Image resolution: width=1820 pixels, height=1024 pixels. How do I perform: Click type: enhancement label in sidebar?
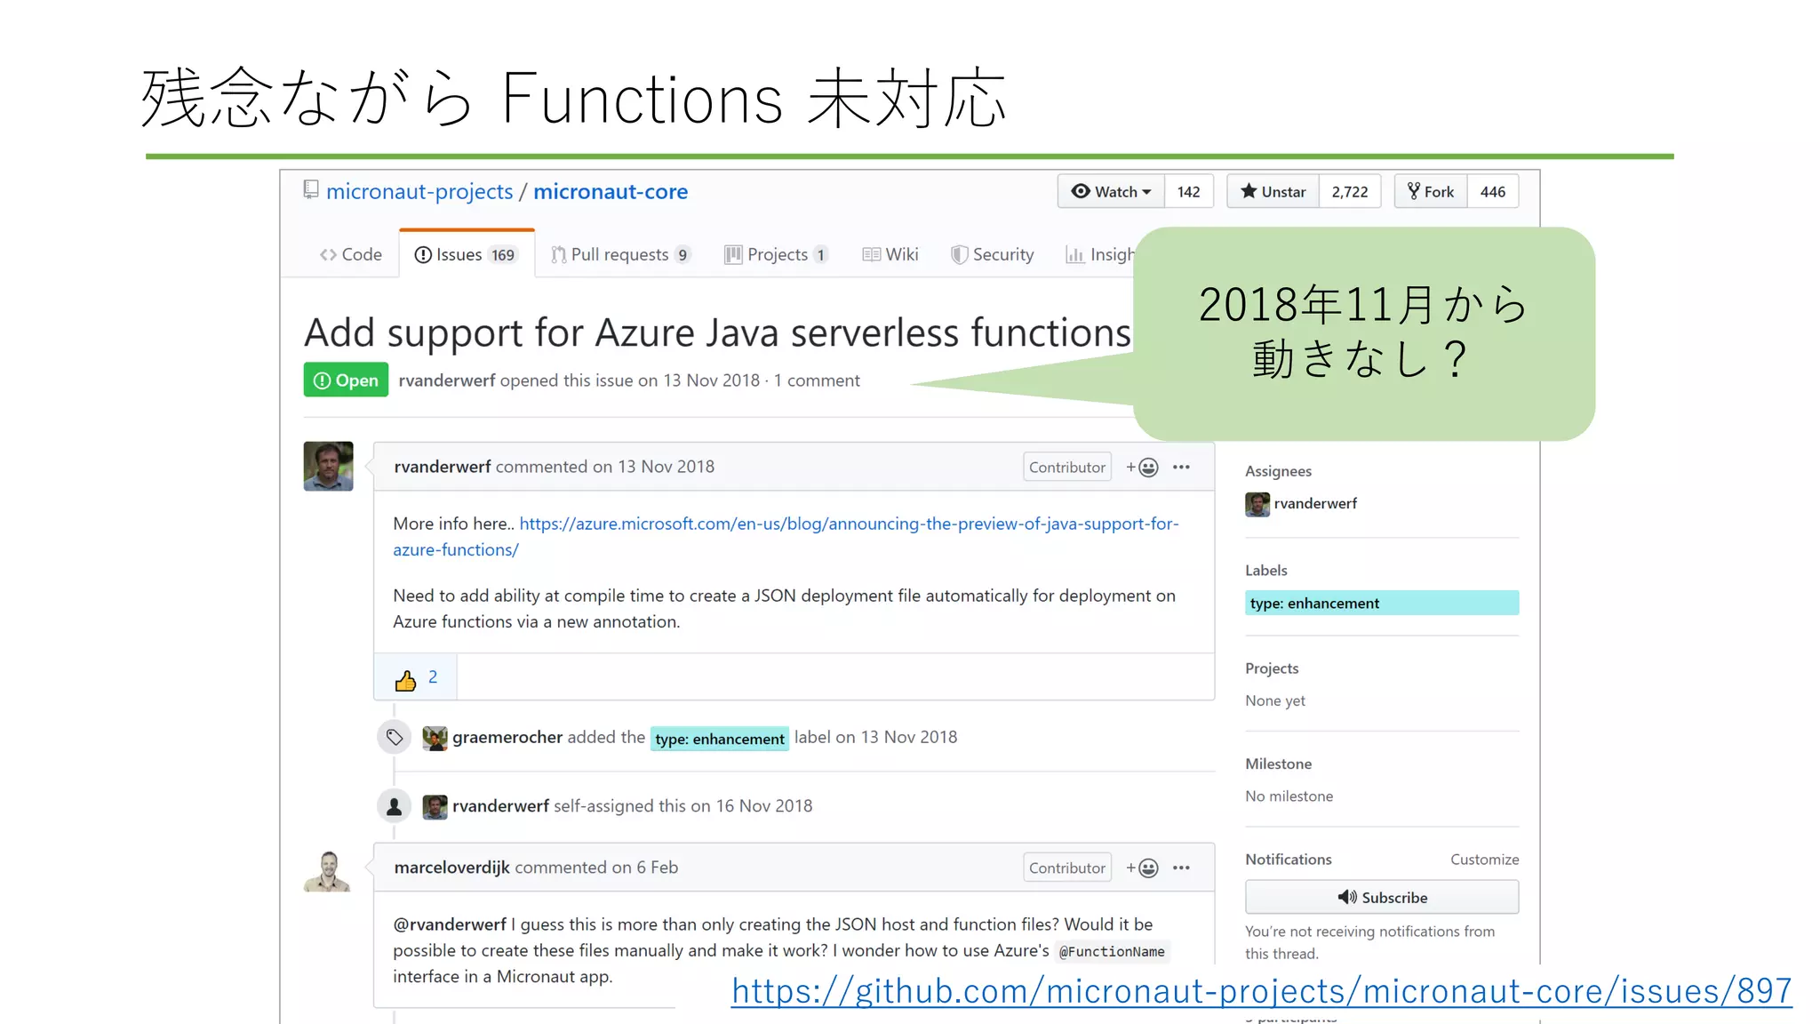click(1382, 603)
